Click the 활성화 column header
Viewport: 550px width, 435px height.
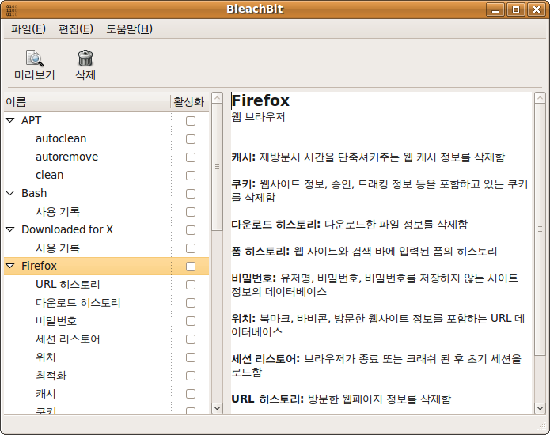pyautogui.click(x=189, y=102)
